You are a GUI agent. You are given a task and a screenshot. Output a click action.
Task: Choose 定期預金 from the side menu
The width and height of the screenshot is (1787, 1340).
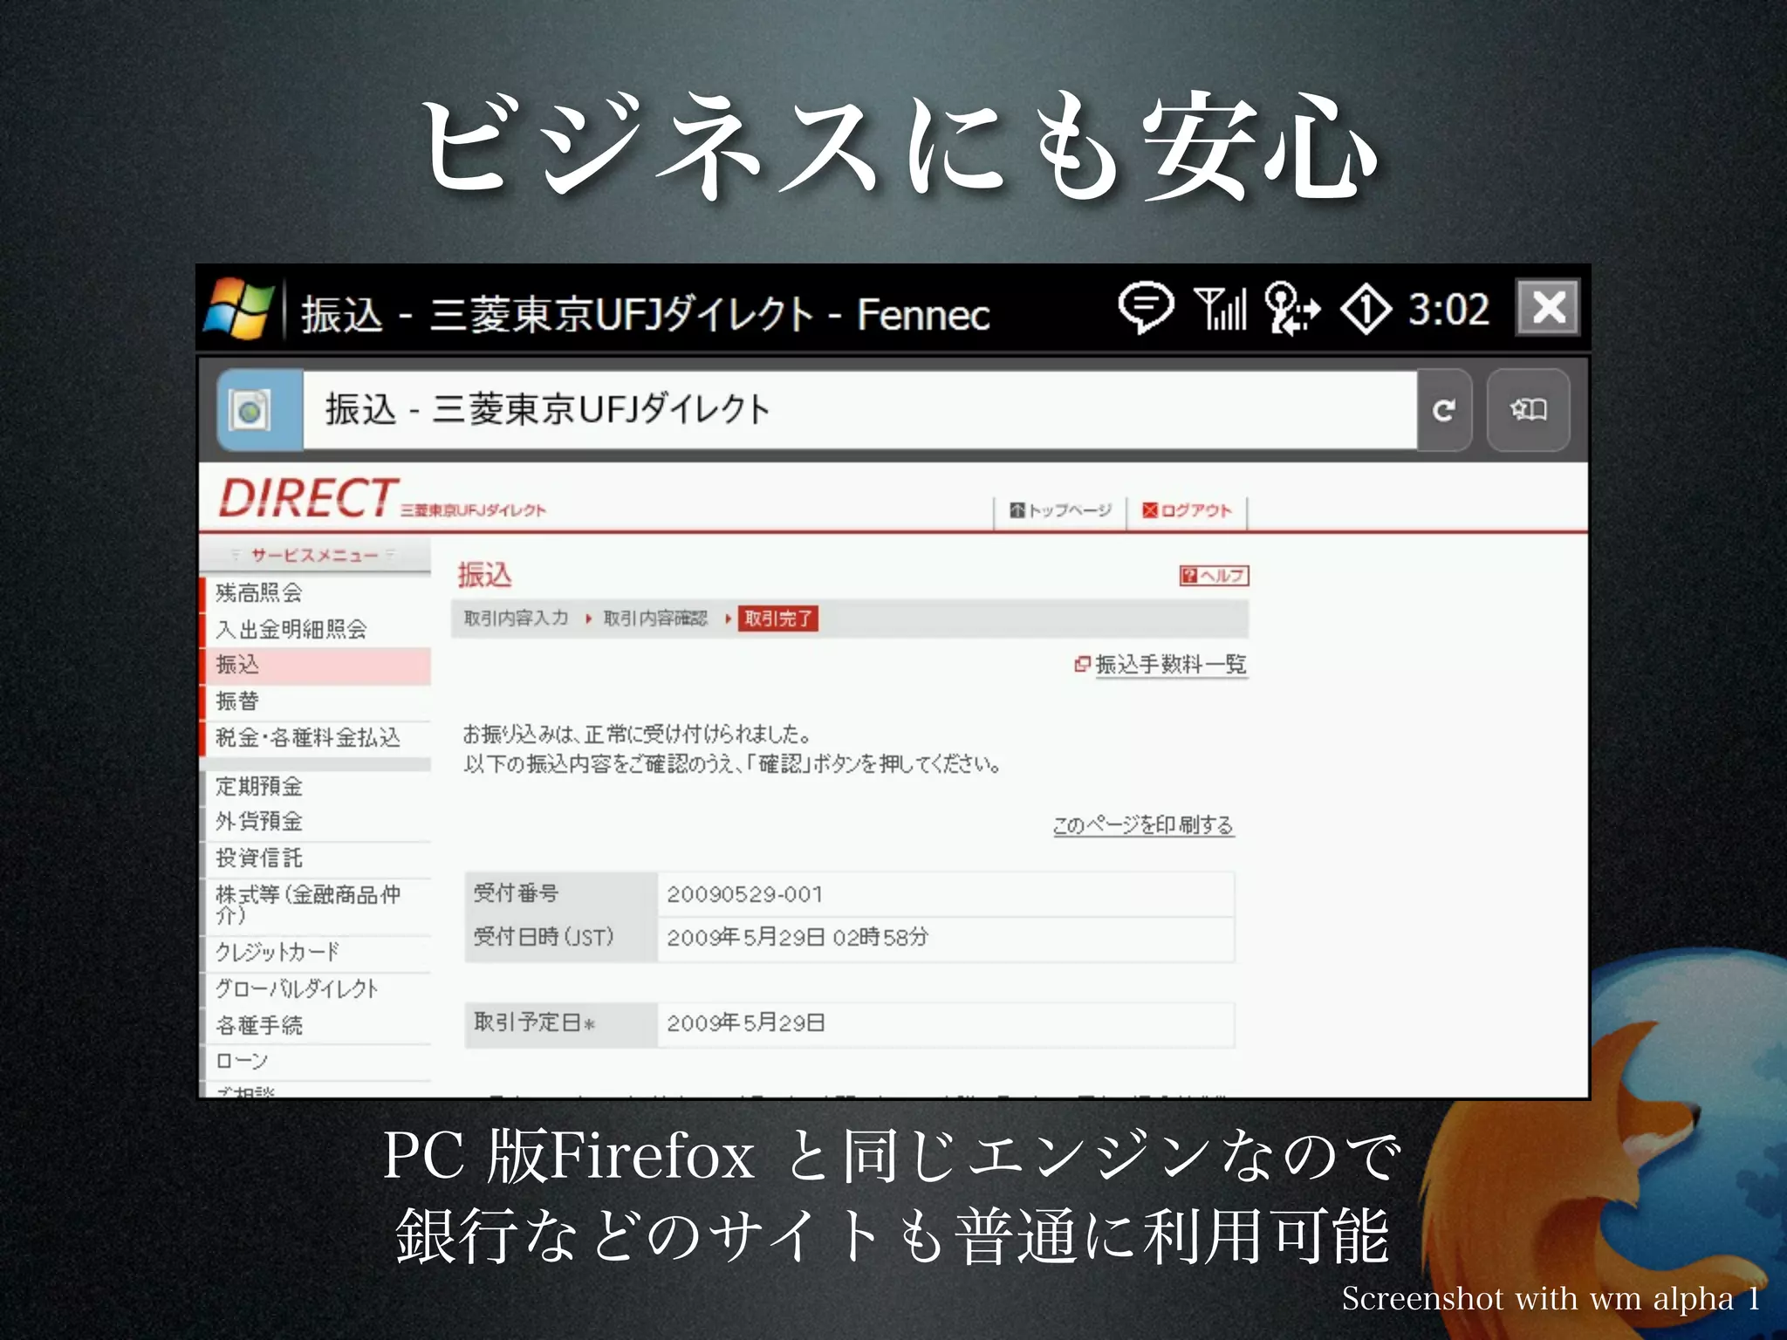tap(259, 786)
